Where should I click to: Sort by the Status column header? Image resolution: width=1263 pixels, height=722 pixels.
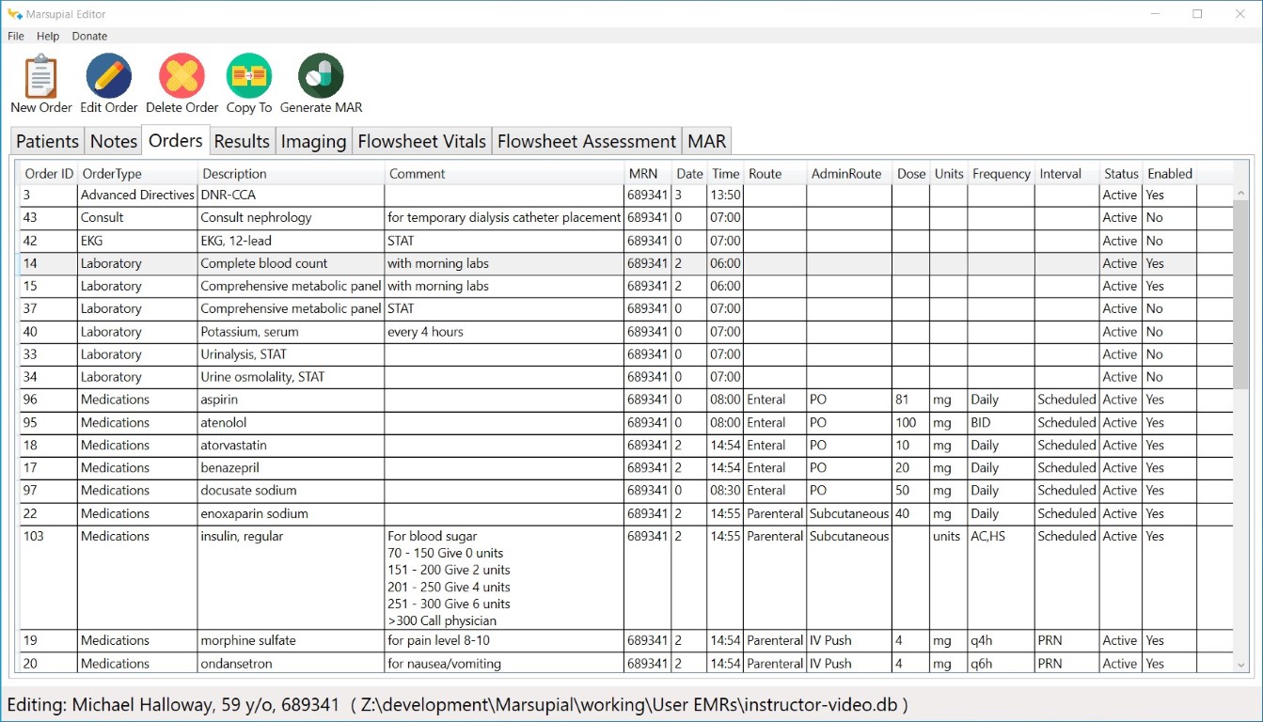[1121, 174]
